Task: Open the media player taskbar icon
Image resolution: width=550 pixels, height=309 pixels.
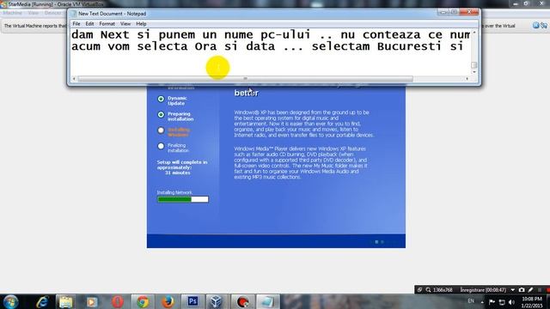Action: point(92,301)
